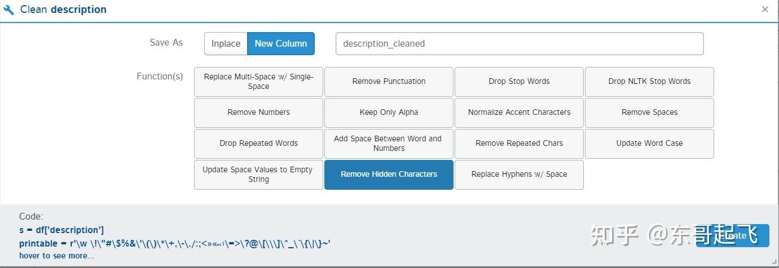779x268 pixels.
Task: Toggle Replace Multi-Space w/ Single-Space function
Action: 258,82
